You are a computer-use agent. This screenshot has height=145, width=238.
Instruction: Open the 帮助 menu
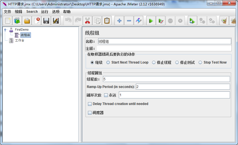pyautogui.click(x=67, y=12)
